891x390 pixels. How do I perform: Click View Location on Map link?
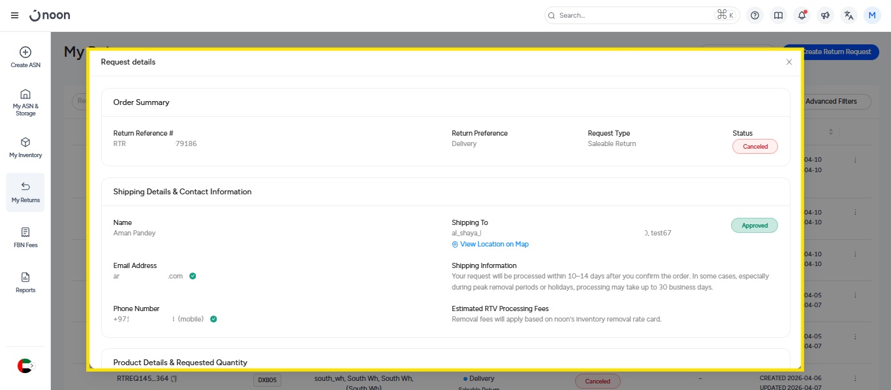493,245
